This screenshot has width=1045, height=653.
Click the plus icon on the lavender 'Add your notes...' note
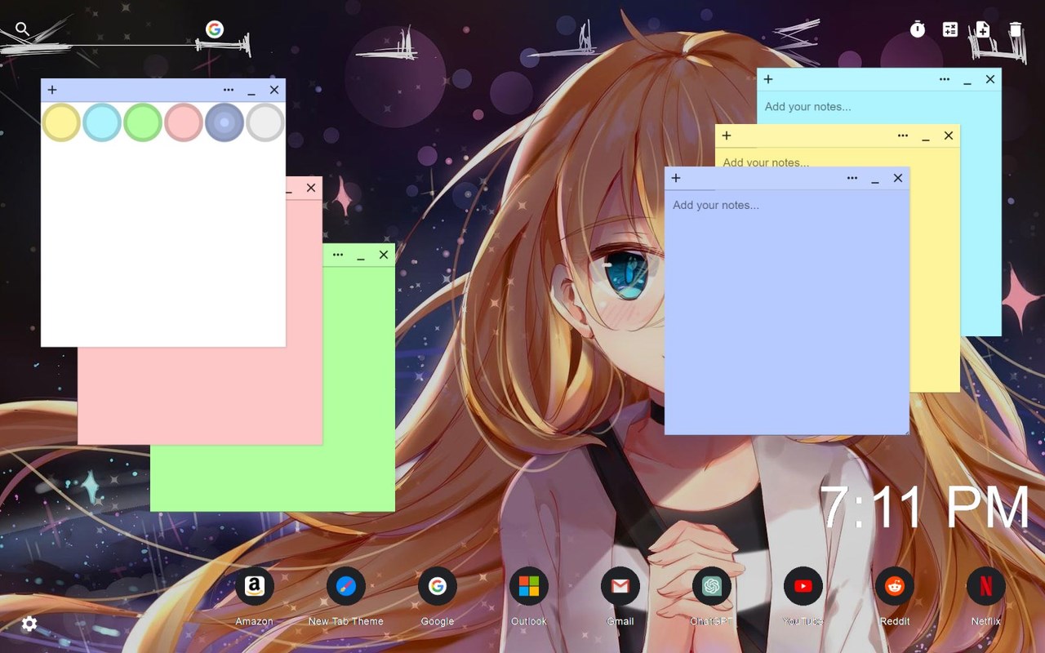(x=676, y=178)
